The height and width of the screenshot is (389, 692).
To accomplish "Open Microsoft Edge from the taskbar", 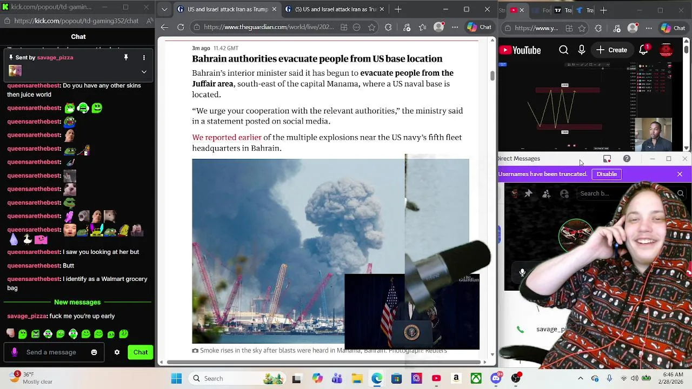I will pos(377,378).
